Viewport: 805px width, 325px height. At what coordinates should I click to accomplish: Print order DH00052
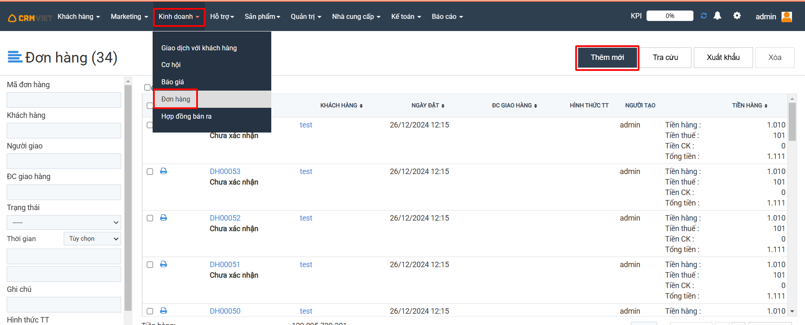[164, 218]
